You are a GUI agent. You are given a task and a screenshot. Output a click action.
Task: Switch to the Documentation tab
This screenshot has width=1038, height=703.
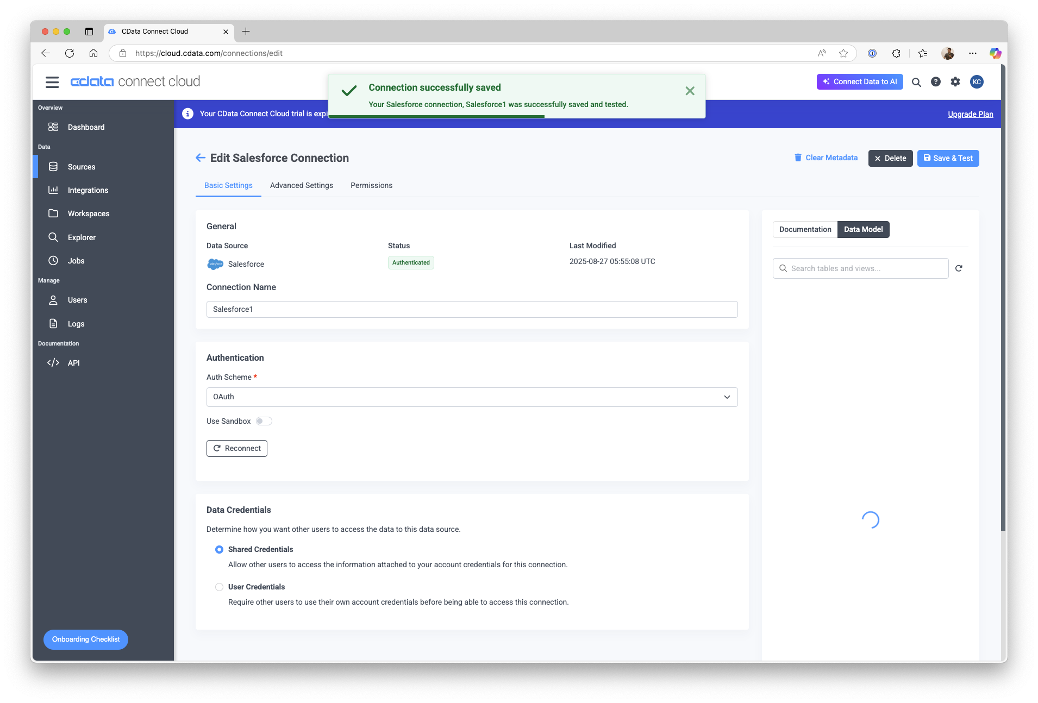point(804,229)
